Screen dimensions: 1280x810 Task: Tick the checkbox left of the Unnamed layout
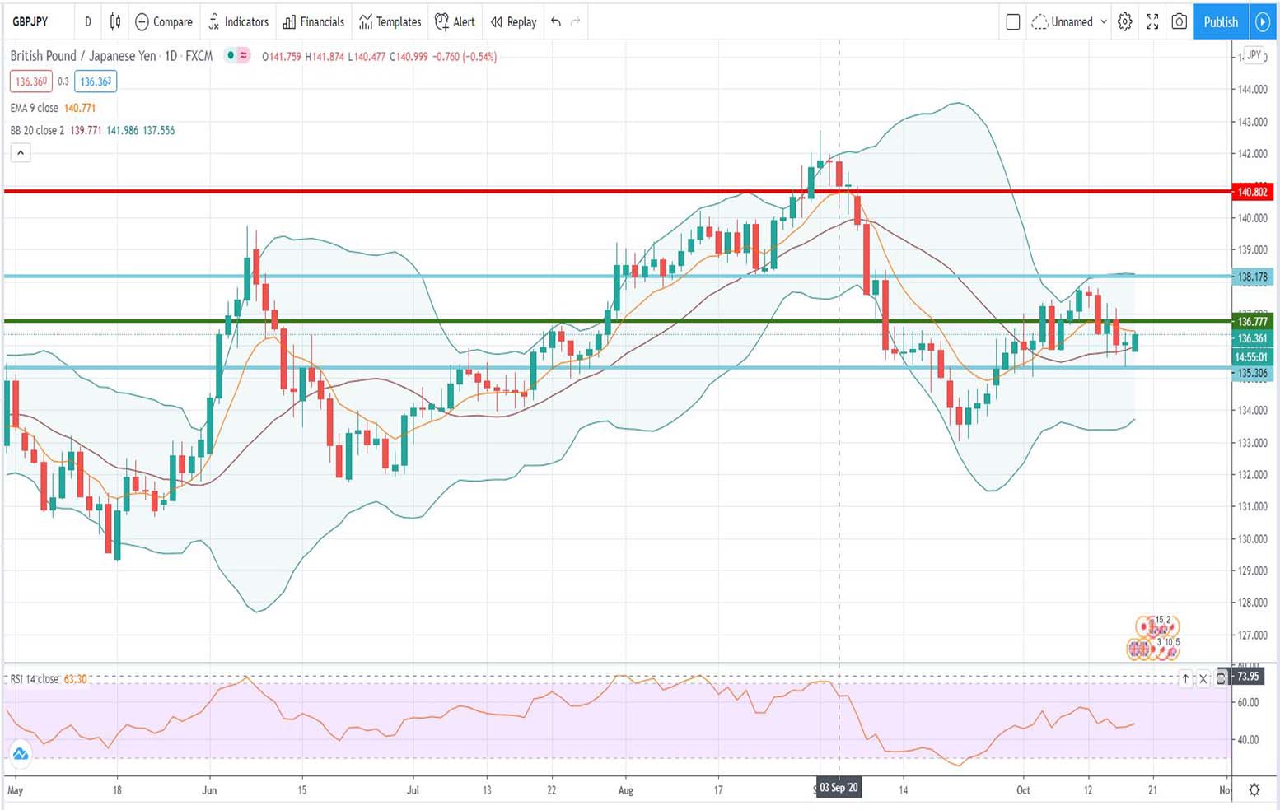pyautogui.click(x=1013, y=22)
